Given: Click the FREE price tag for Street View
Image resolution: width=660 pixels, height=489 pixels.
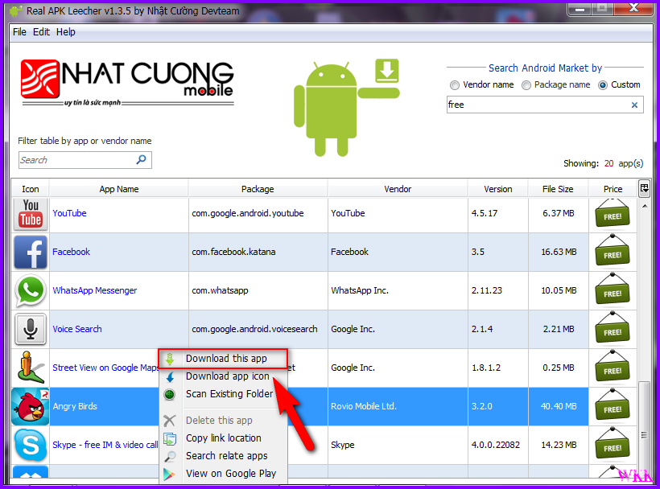Looking at the screenshot, I should [x=612, y=368].
